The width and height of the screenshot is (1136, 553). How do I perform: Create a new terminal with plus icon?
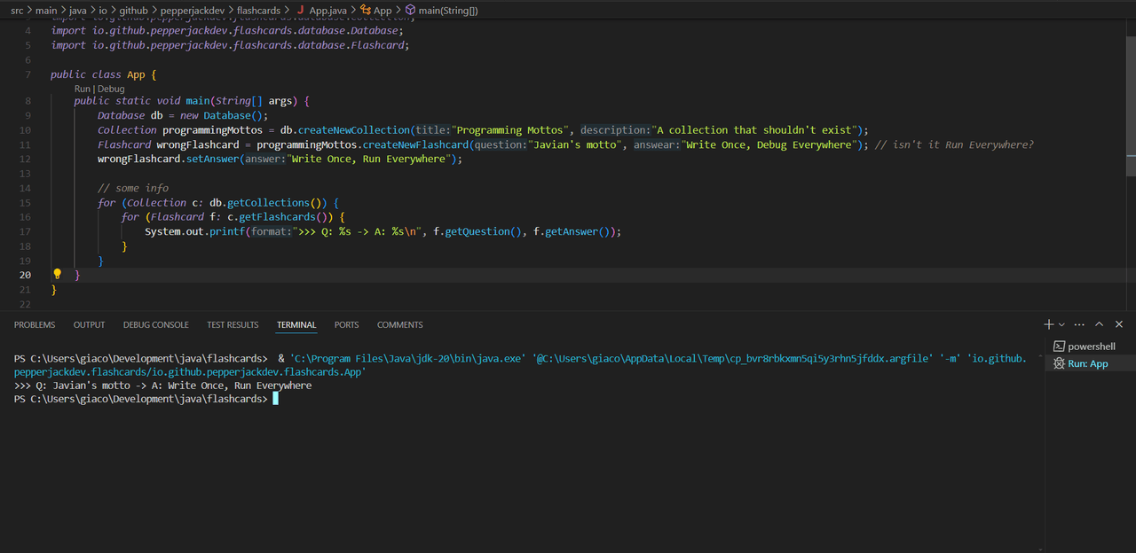coord(1048,324)
